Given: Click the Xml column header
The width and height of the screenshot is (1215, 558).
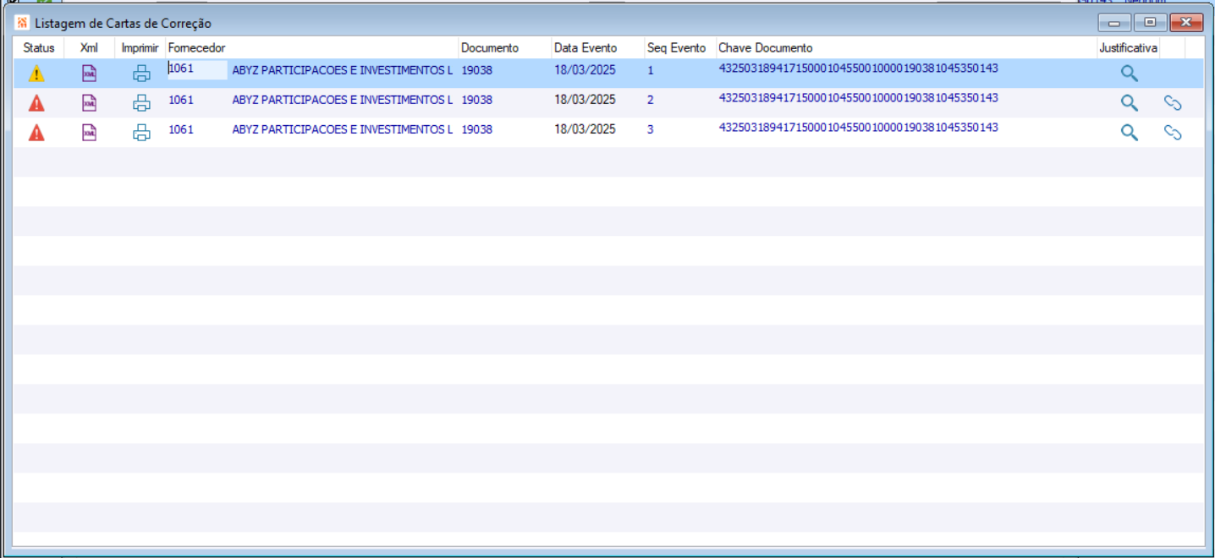Looking at the screenshot, I should [89, 48].
